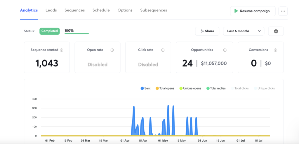Click info icon in Click rate card
The image size is (299, 144).
(163, 50)
